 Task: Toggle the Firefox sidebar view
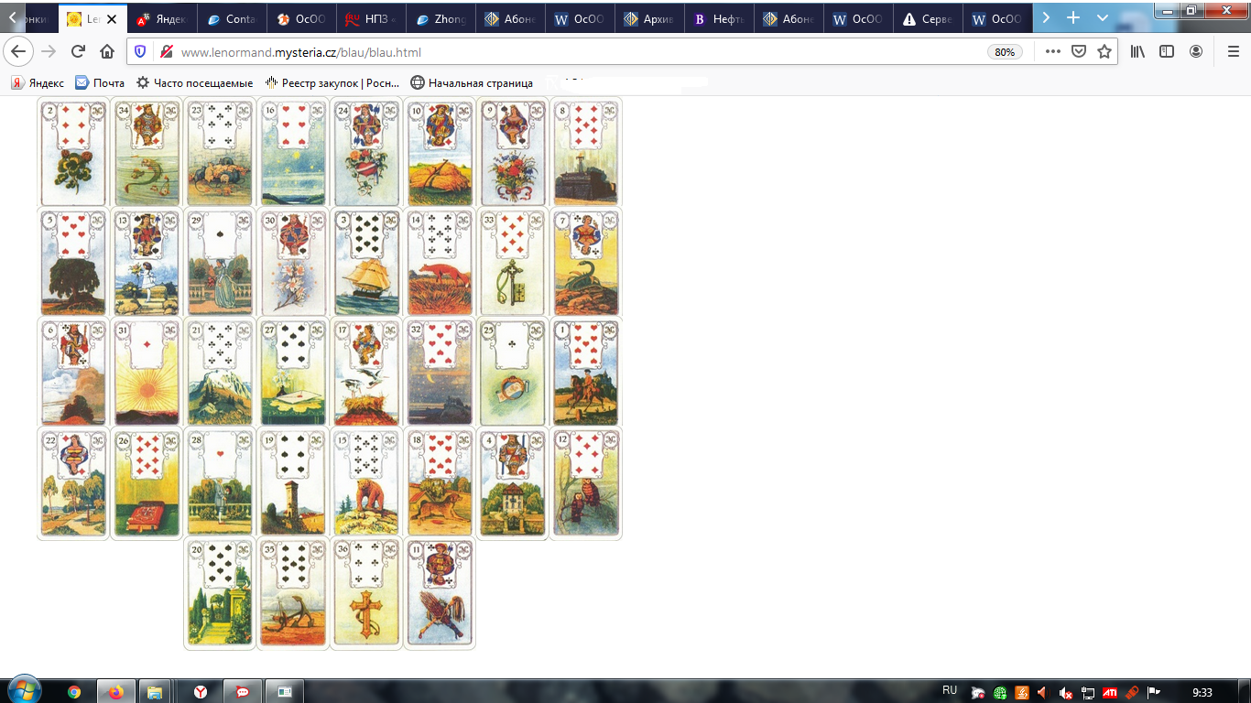point(1167,51)
